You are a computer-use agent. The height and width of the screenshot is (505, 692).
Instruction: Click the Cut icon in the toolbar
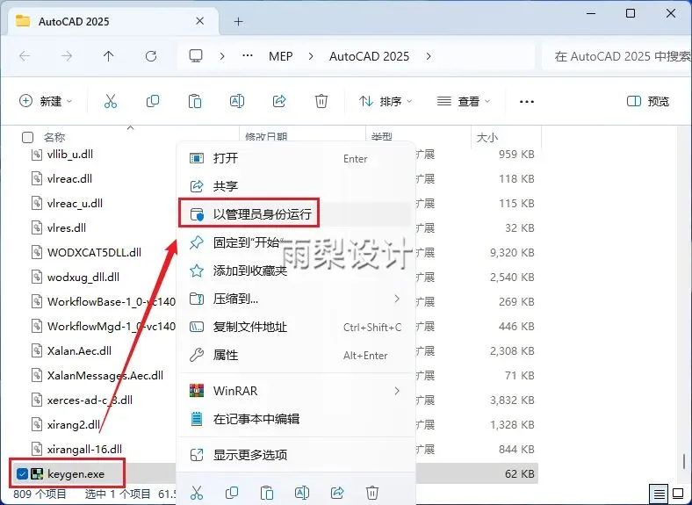click(x=111, y=101)
